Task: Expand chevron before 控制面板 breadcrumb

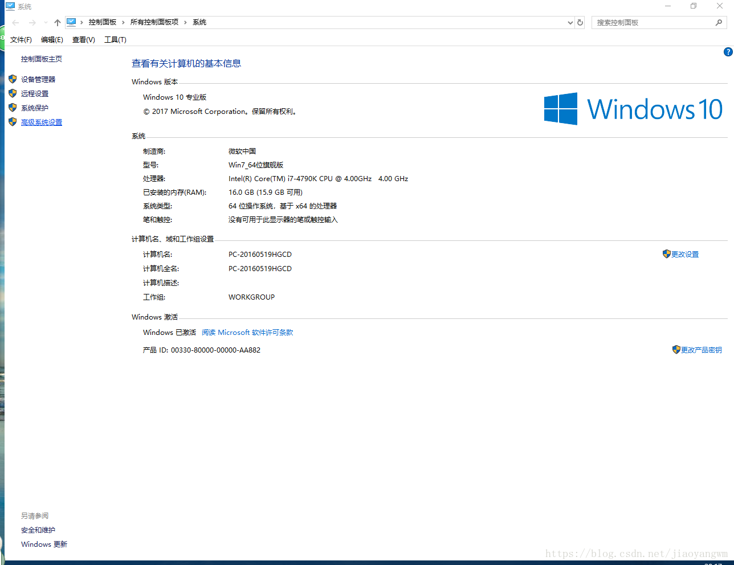Action: coord(82,22)
